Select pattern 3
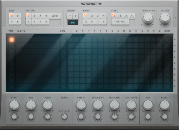Screen dimensions: 179x130 pyautogui.click(x=40, y=16)
